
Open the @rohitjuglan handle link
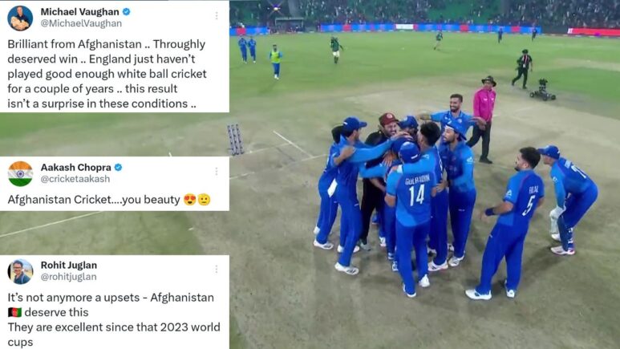point(68,277)
